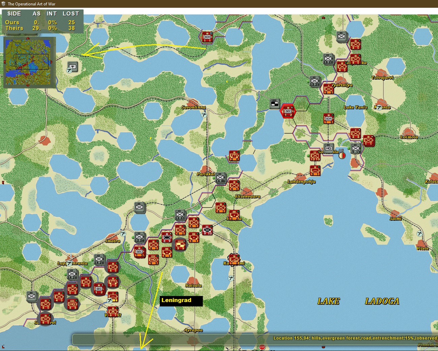Click the INT column header
Image resolution: width=438 pixels, height=351 pixels.
pyautogui.click(x=52, y=13)
